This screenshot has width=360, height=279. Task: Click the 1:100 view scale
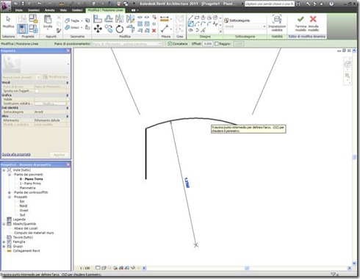(84, 268)
